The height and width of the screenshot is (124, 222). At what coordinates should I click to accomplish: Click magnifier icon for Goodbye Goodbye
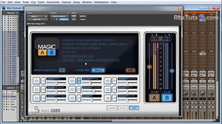43,90
